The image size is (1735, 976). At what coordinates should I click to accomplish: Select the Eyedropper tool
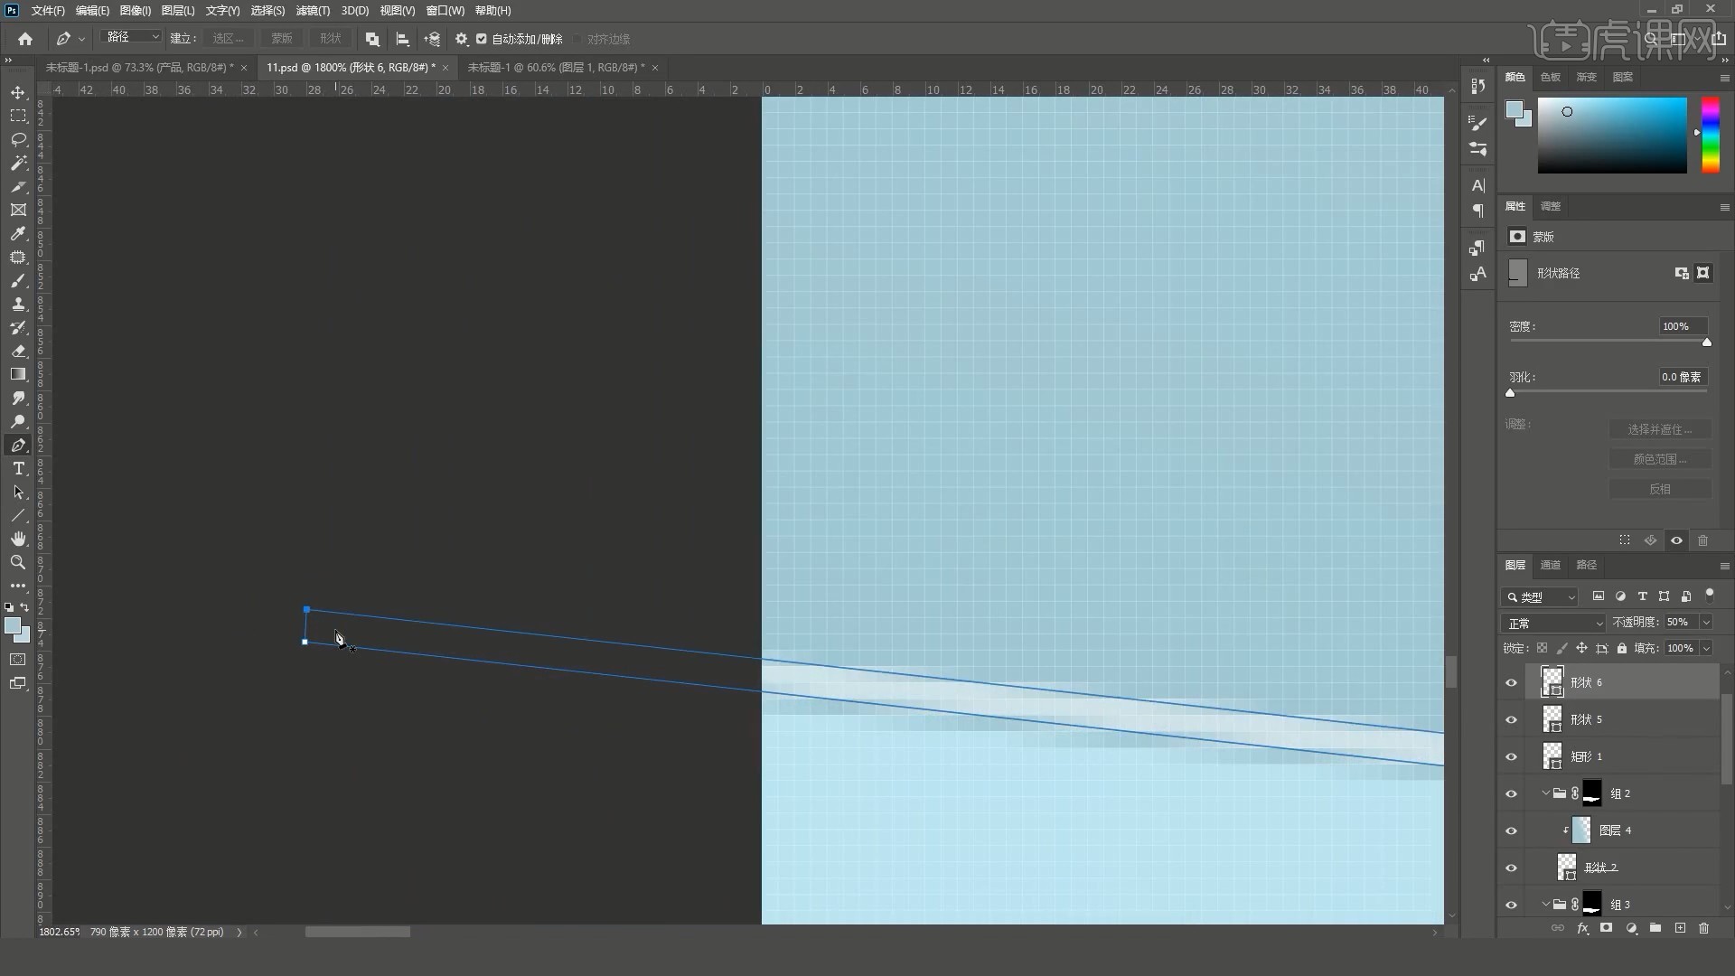(x=18, y=234)
